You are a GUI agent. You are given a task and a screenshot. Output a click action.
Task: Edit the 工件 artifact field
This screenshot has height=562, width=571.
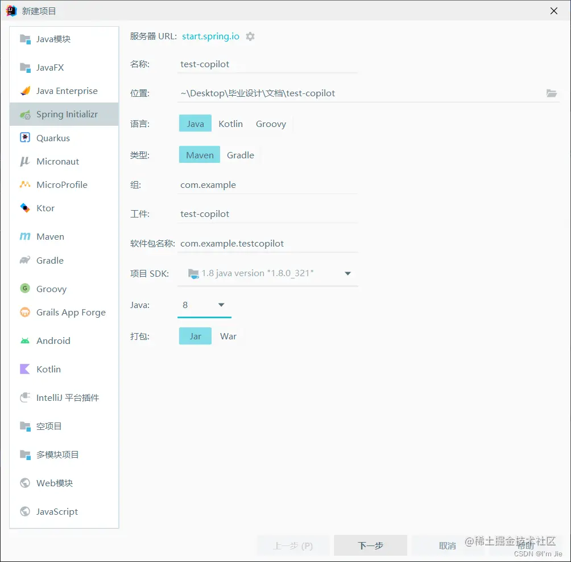pos(268,214)
